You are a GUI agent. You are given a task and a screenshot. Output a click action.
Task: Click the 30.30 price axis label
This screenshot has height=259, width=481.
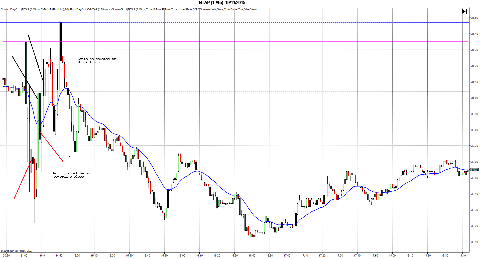pos(474,210)
